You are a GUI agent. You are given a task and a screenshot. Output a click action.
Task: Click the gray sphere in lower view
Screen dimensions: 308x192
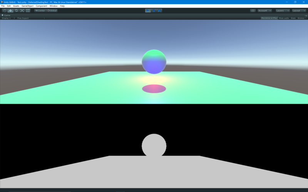154,146
